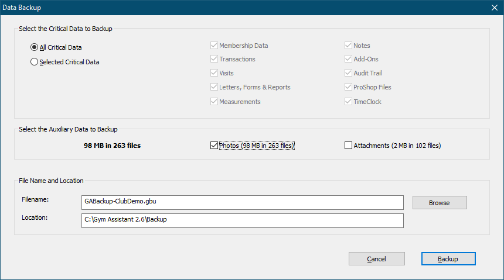This screenshot has width=504, height=280.
Task: Close the Data Backup dialog window
Action: pos(493,8)
